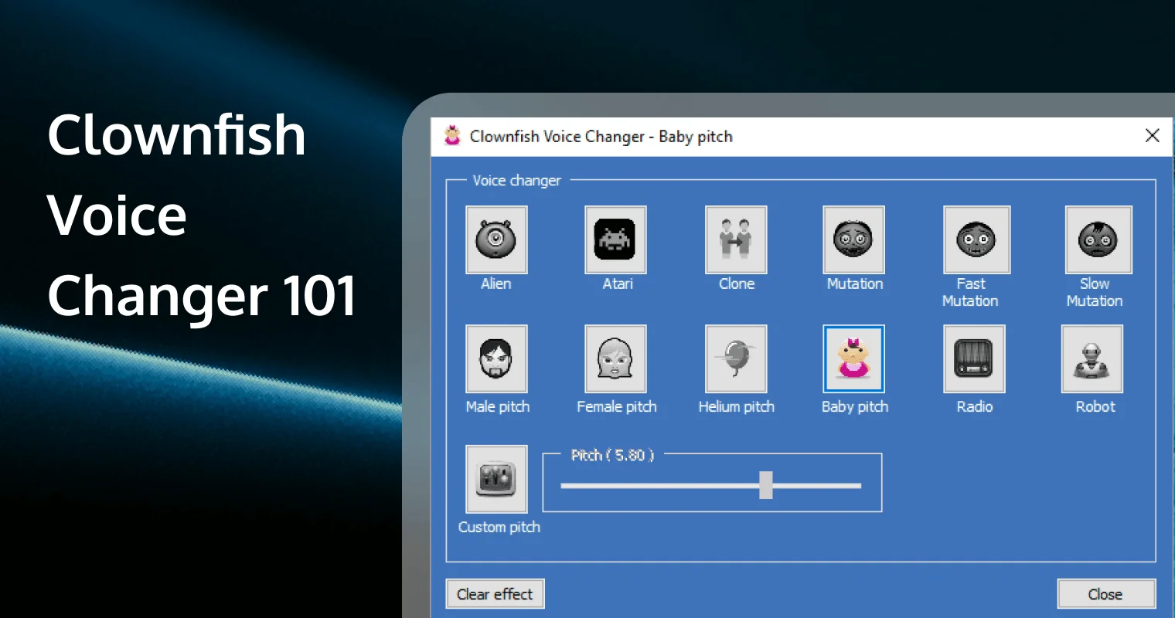The width and height of the screenshot is (1175, 618).
Task: Click the Close button at bottom
Action: click(1105, 594)
